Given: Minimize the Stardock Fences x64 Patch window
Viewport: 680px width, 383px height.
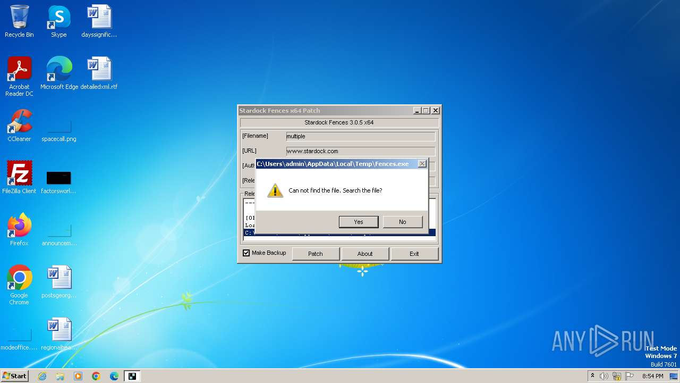Looking at the screenshot, I should [x=417, y=111].
